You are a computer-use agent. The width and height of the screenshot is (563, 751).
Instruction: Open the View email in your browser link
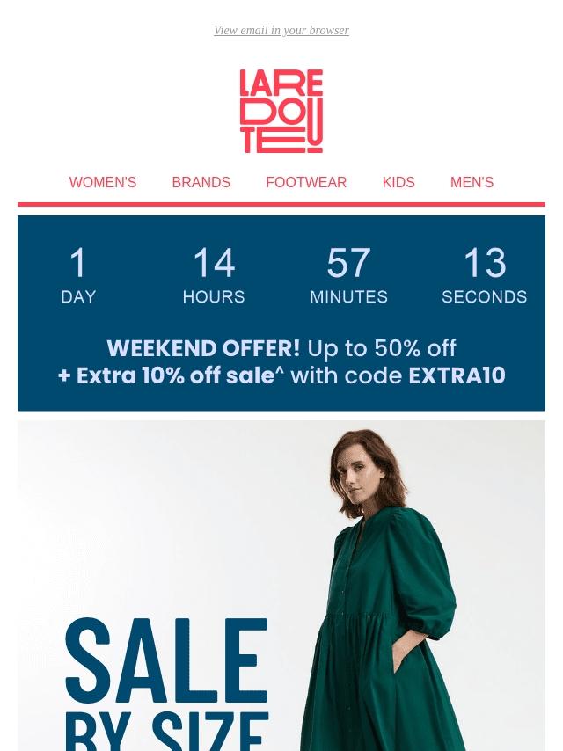tap(281, 30)
